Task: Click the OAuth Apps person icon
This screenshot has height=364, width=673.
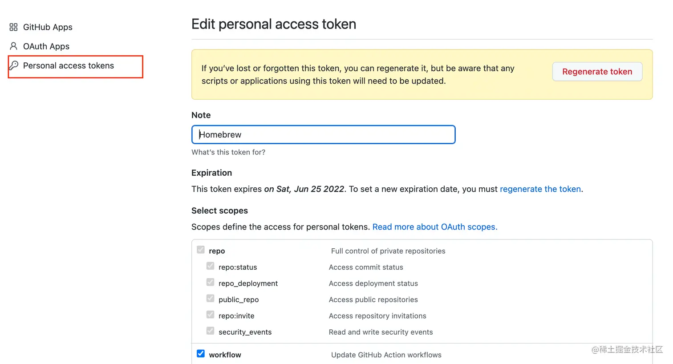Action: point(13,46)
